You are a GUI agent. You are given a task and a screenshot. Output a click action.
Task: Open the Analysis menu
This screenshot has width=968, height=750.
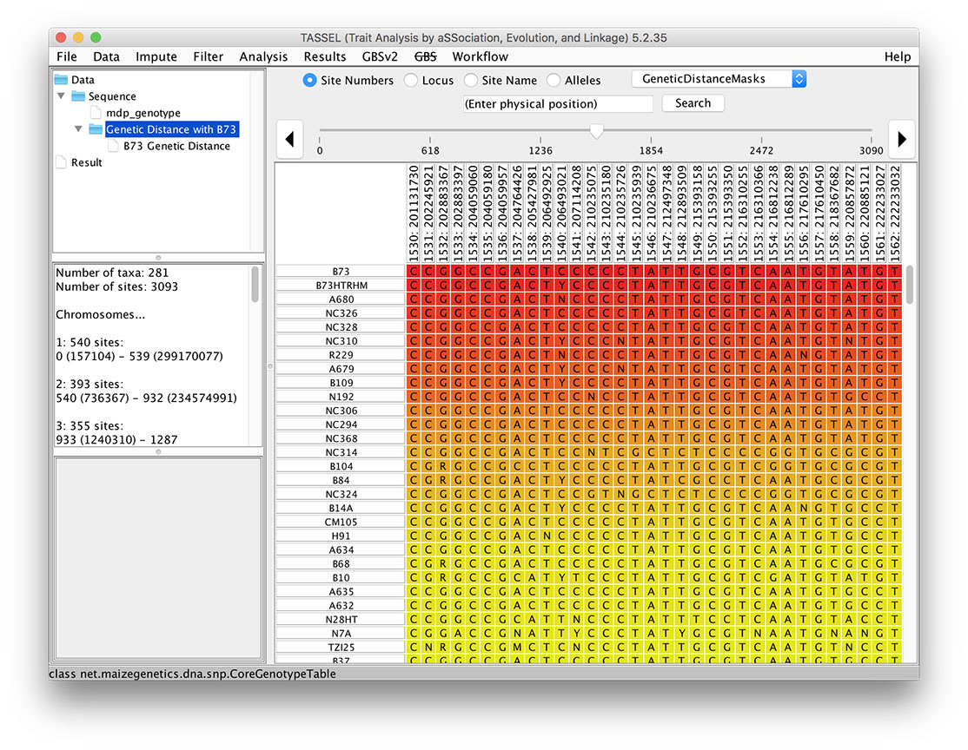263,56
